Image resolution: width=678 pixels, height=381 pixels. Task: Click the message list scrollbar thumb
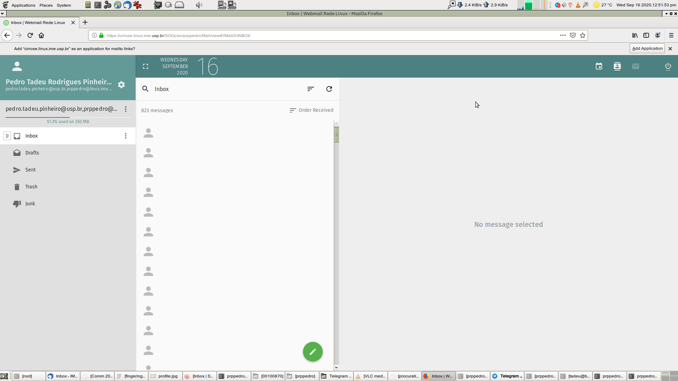click(x=336, y=135)
